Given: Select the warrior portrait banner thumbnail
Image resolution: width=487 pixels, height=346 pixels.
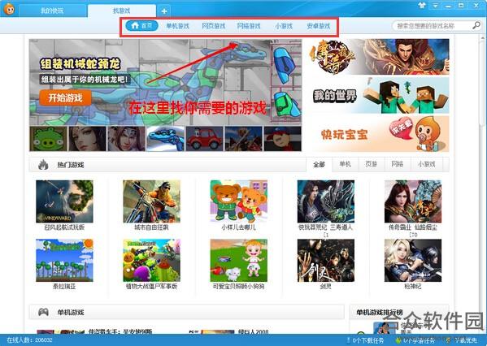Looking at the screenshot, I should pyautogui.click(x=126, y=139).
